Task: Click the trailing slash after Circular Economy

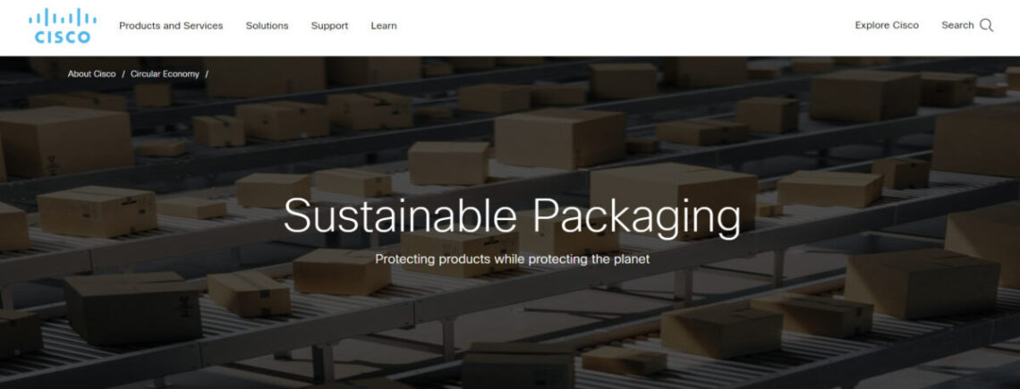Action: (x=207, y=74)
